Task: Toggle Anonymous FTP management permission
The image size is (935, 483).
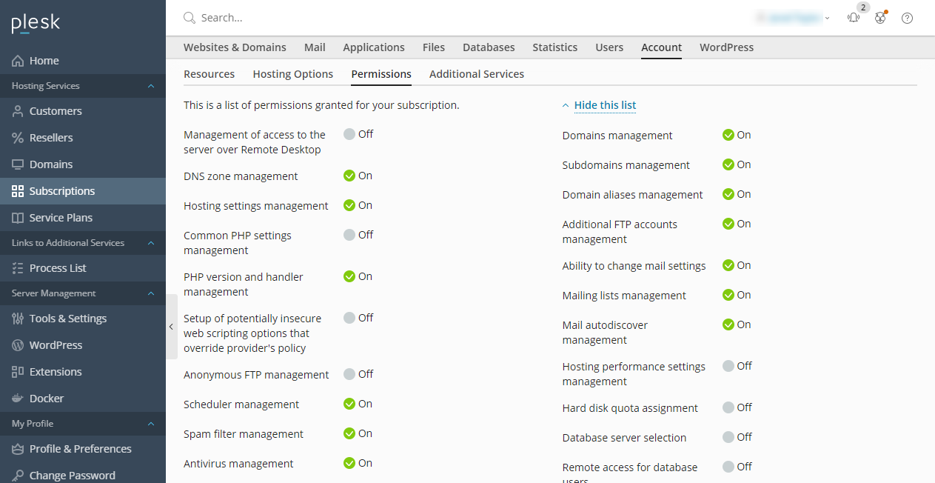Action: (349, 374)
